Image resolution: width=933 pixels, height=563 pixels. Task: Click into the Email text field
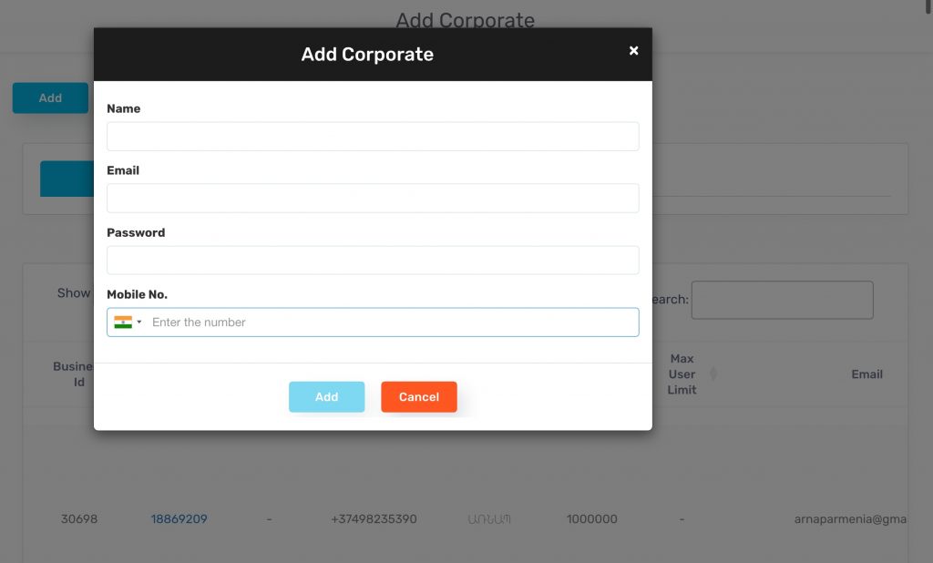373,199
